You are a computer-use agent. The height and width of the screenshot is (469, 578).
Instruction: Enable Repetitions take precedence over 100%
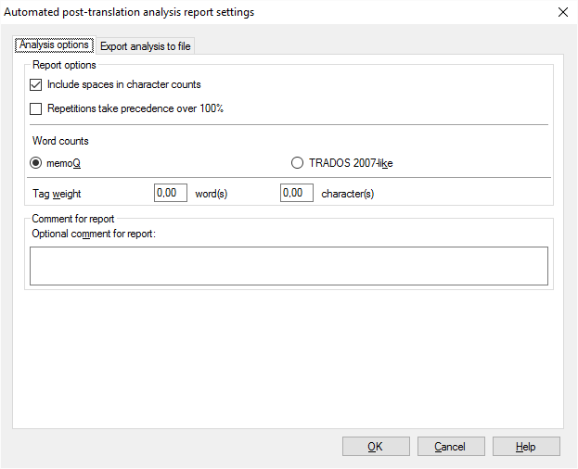click(36, 108)
